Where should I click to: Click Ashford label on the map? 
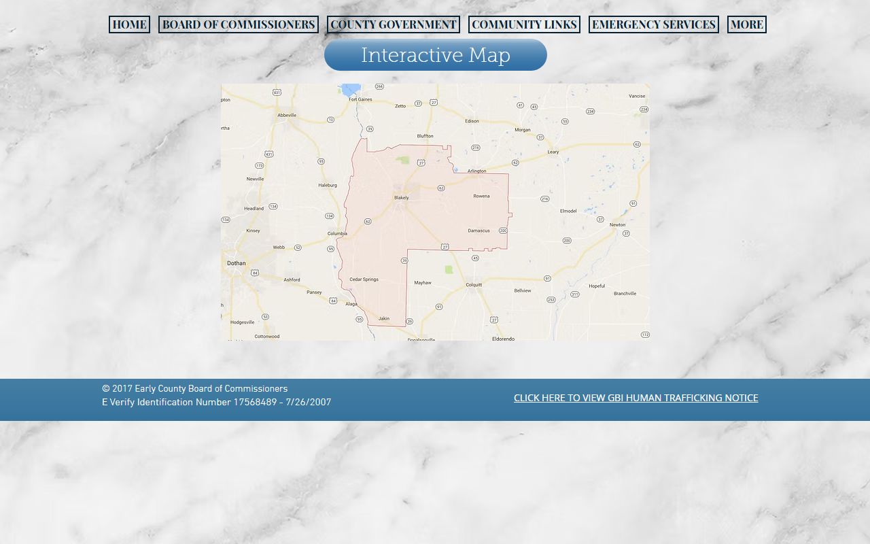pyautogui.click(x=292, y=279)
